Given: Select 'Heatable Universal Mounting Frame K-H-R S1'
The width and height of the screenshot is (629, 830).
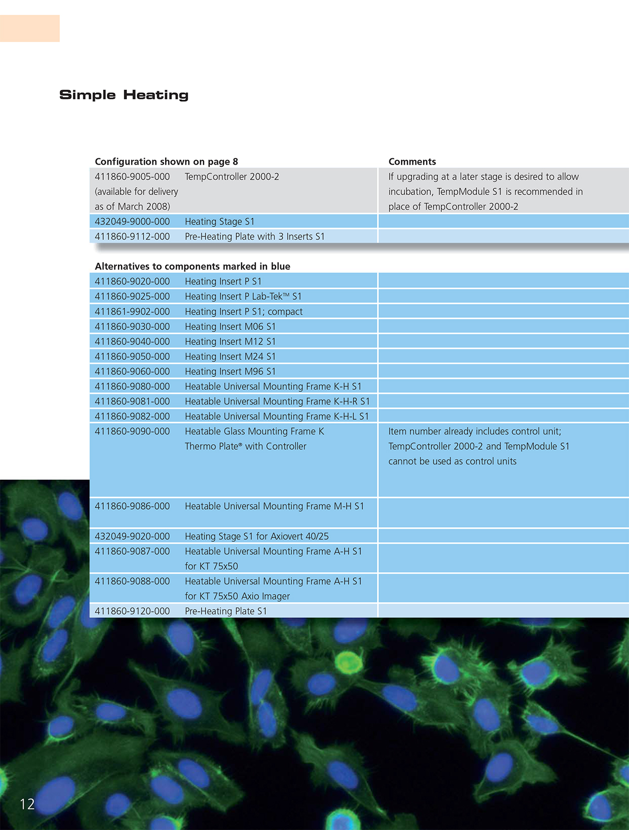Looking at the screenshot, I should (277, 401).
